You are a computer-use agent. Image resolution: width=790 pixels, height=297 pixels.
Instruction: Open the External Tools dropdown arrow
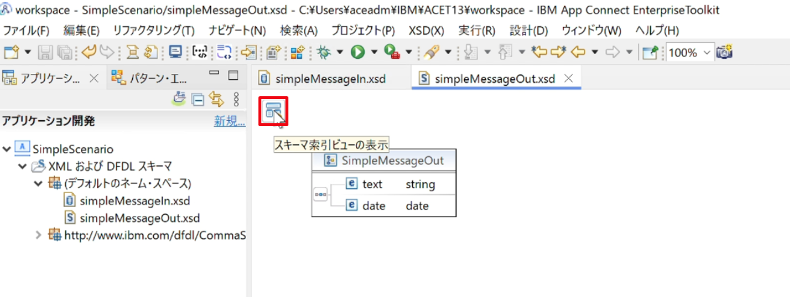(409, 52)
